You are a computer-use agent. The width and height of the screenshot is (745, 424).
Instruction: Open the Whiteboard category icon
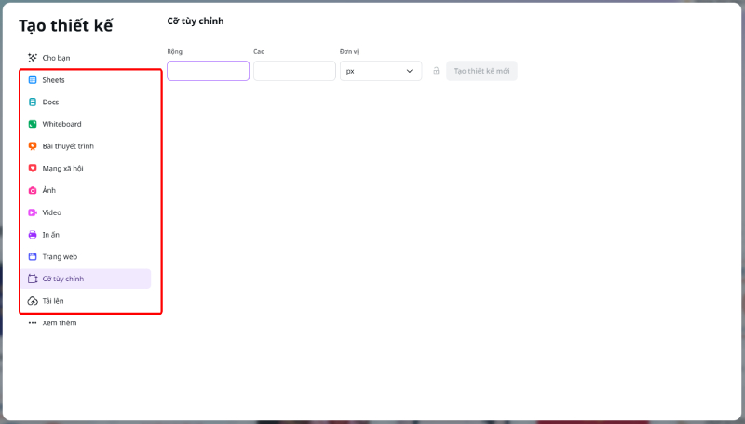click(33, 124)
